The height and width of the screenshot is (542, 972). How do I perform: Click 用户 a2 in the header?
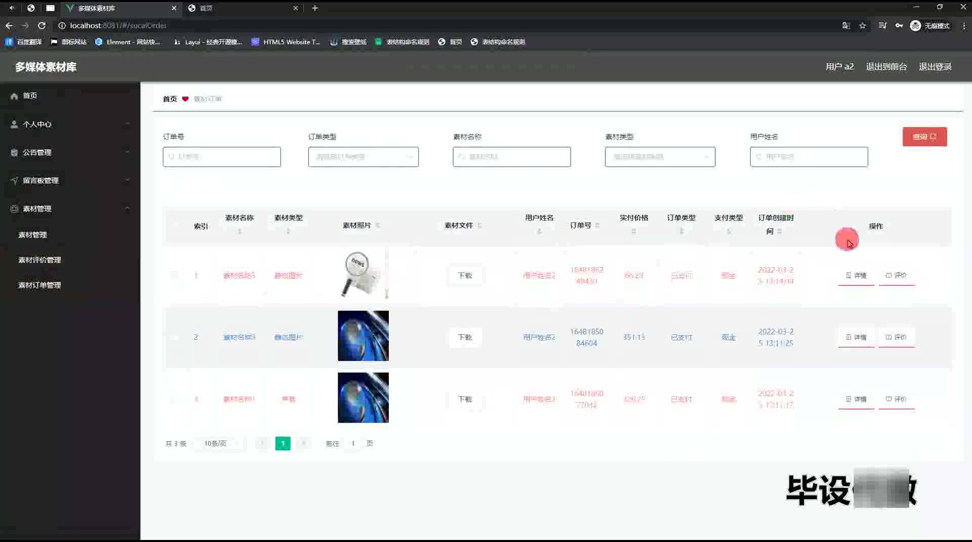pos(839,67)
